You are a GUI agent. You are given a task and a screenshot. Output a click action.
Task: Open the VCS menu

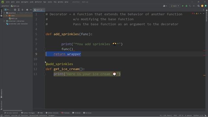point(55,2)
